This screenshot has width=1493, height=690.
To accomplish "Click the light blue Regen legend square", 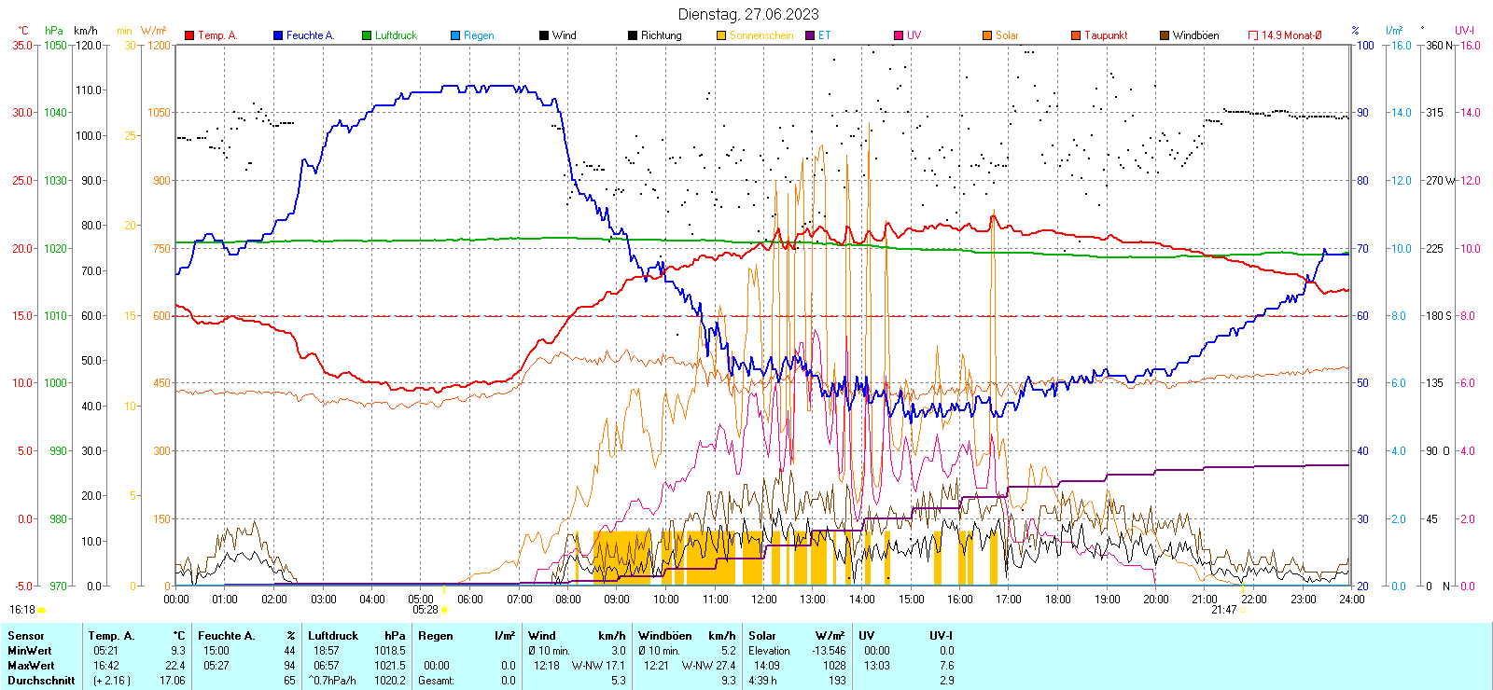I will 455,35.
